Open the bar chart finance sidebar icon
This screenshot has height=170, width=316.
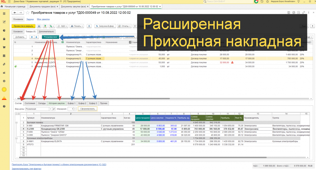pos(4,73)
